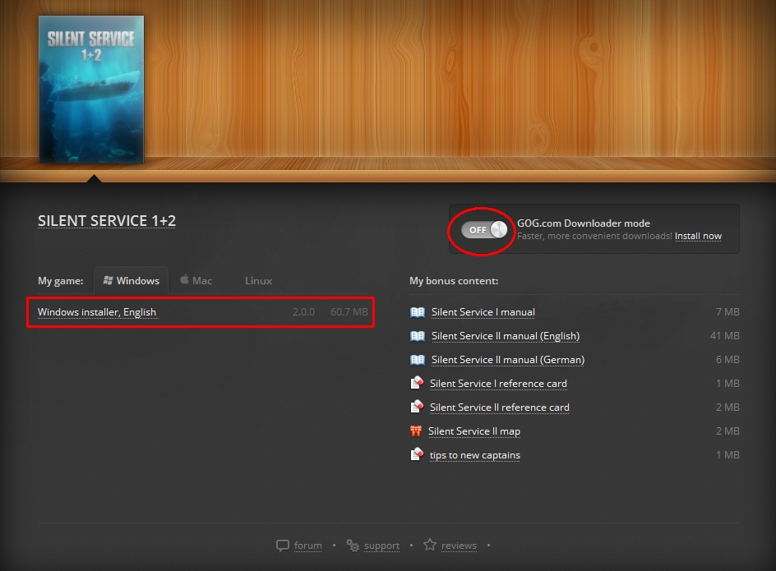
Task: Open Silent Service I reference card link
Action: coord(498,384)
